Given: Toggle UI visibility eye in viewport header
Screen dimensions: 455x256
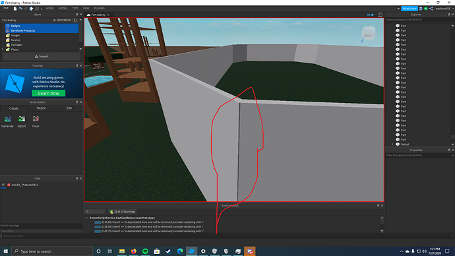Looking at the screenshot, I should pyautogui.click(x=371, y=15).
